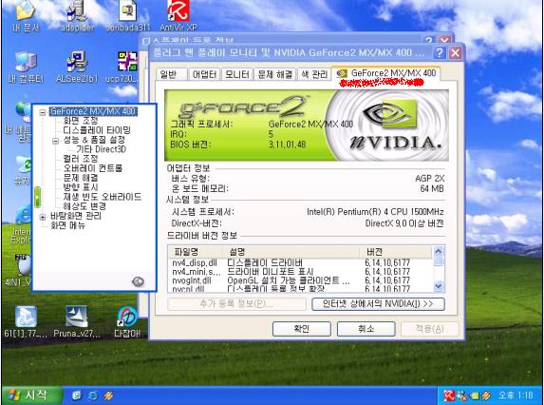The height and width of the screenshot is (405, 544).
Task: Open Internet Explorer from quick launch
Action: (92, 395)
